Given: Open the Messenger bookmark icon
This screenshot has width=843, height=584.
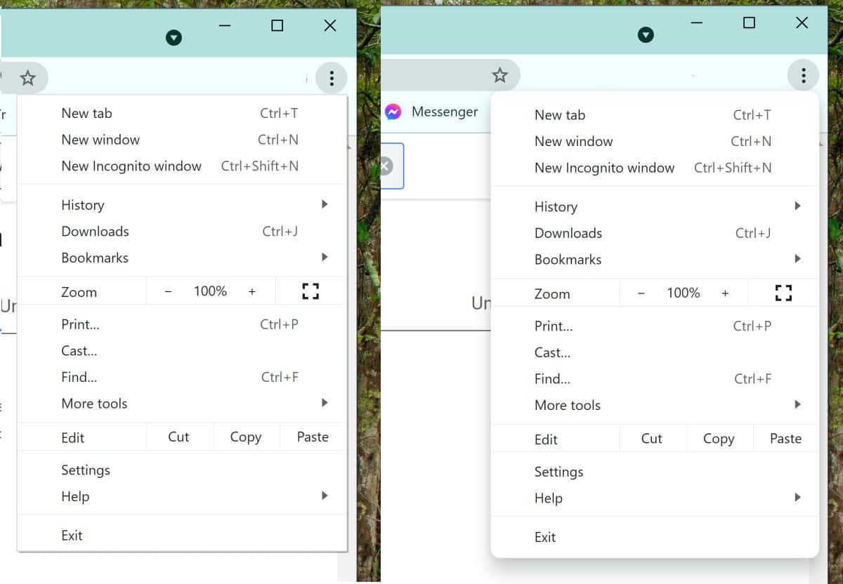Looking at the screenshot, I should tap(393, 112).
